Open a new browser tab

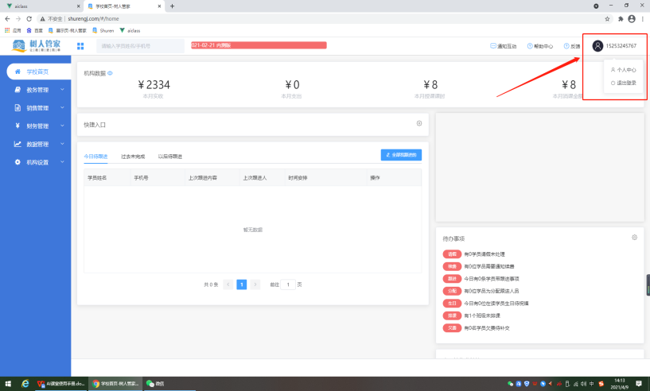(172, 6)
